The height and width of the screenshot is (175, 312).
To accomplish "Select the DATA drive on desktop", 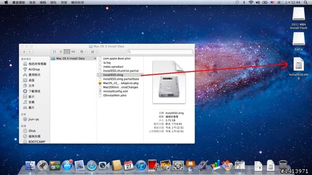I will [x=298, y=42].
